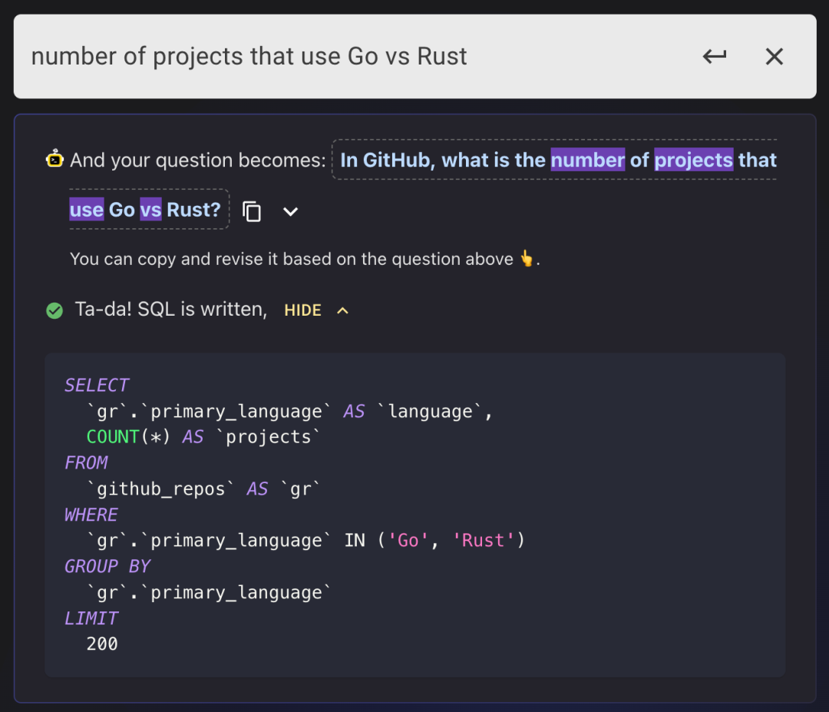Hide the generated SQL using HIDE
This screenshot has width=829, height=712.
point(302,310)
